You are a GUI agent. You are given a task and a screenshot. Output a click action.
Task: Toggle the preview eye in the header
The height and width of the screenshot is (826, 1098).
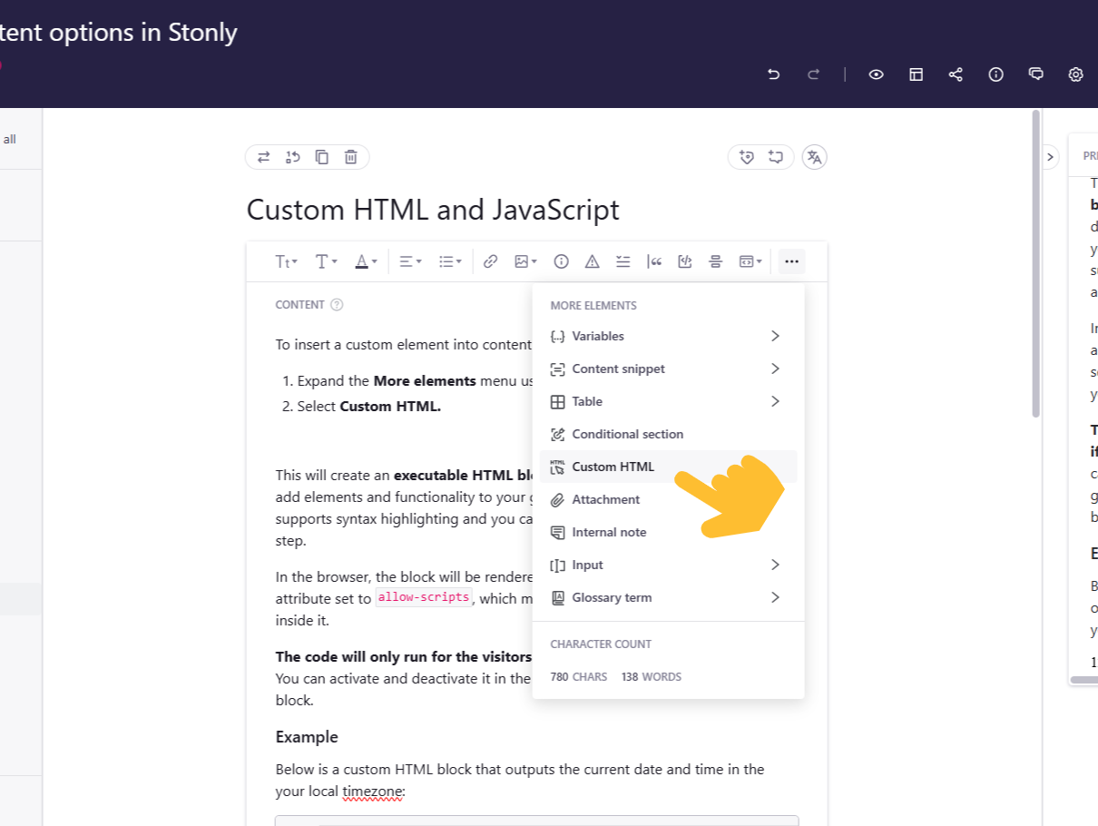coord(876,74)
